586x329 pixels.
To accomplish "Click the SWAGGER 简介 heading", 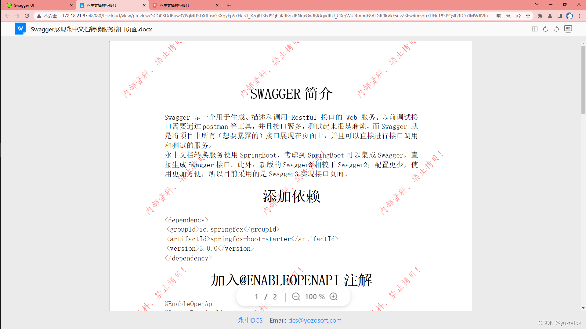I will 291,94.
